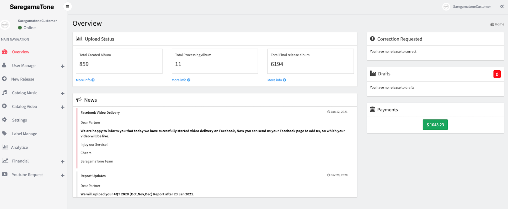
Task: Click the Payments coins stack icon
Action: [372, 109]
